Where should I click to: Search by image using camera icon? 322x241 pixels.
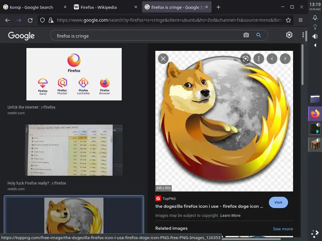click(246, 35)
